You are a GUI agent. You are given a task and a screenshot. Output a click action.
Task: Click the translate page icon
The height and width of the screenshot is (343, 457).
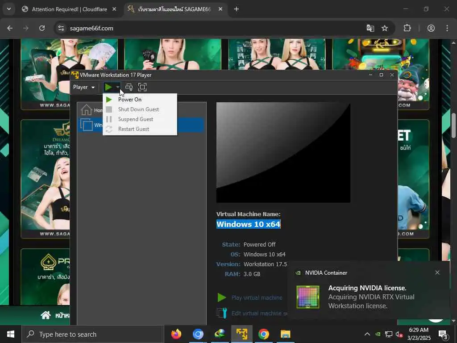(x=370, y=28)
